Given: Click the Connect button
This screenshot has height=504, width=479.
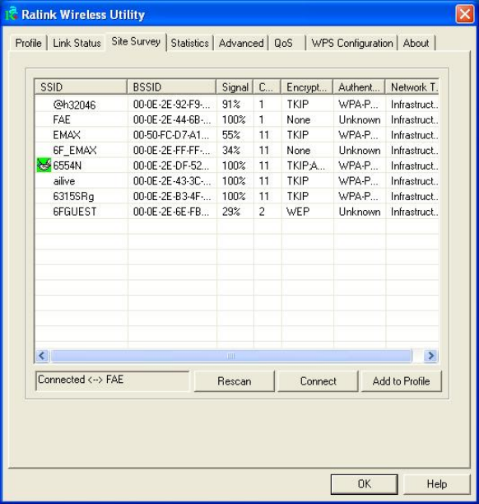Looking at the screenshot, I should click(x=318, y=381).
